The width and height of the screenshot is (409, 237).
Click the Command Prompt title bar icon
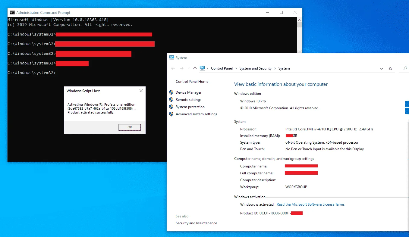[12, 13]
